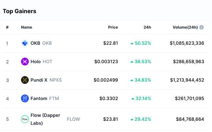Open the Holo HOT coin link
Viewport: 212px width, 132px height.
(41, 62)
